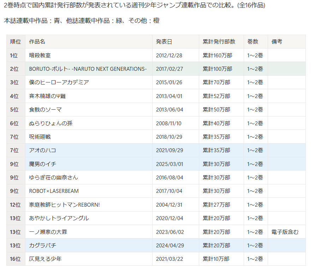Click the 順位 column header
The width and height of the screenshot is (315, 270).
coord(16,41)
